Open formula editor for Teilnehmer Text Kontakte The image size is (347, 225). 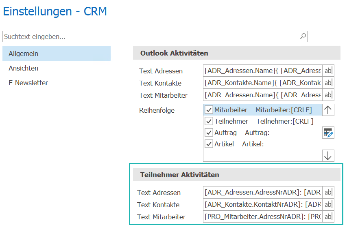[x=328, y=204]
